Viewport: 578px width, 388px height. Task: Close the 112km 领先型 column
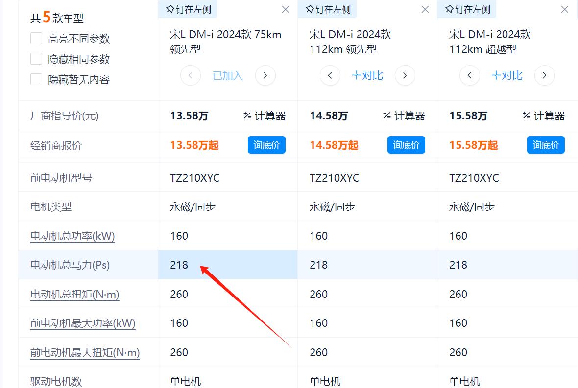click(425, 10)
